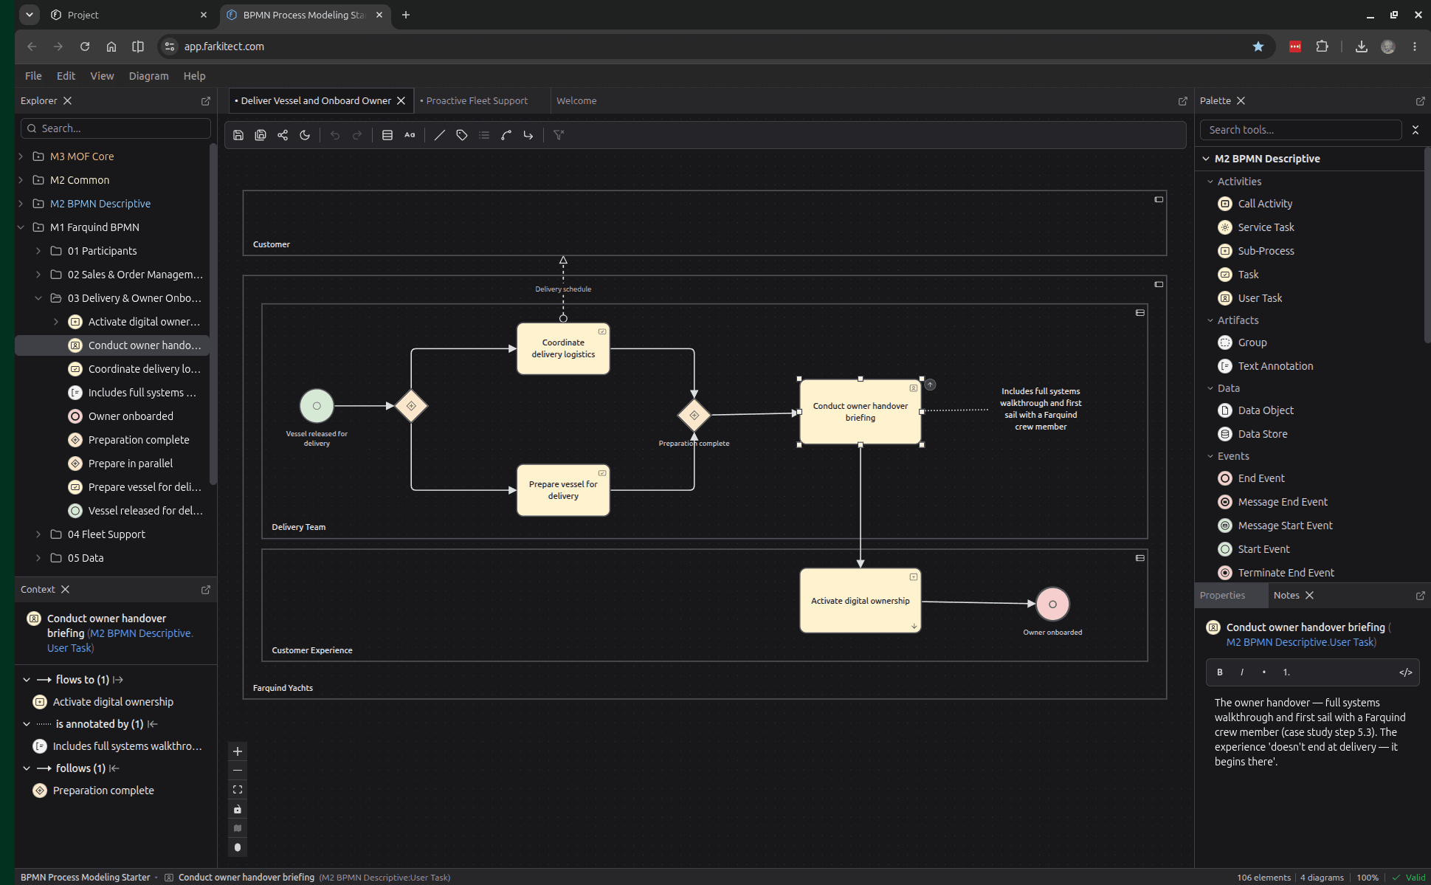The width and height of the screenshot is (1431, 885).
Task: Pop out the Explorer panel
Action: (206, 101)
